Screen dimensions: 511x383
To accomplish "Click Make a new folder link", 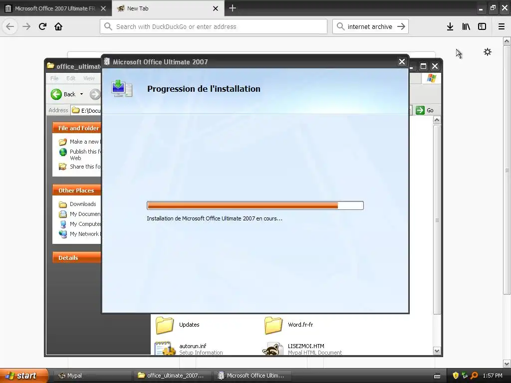I will coord(80,142).
